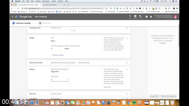Open the Target CPA bid strategy dropdown

click(55, 72)
